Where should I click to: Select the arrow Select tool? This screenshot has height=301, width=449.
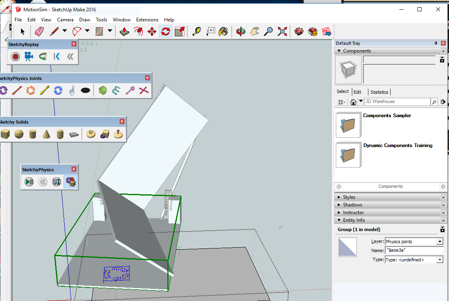pyautogui.click(x=23, y=32)
